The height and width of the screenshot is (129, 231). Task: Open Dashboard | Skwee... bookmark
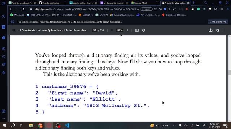174,15
